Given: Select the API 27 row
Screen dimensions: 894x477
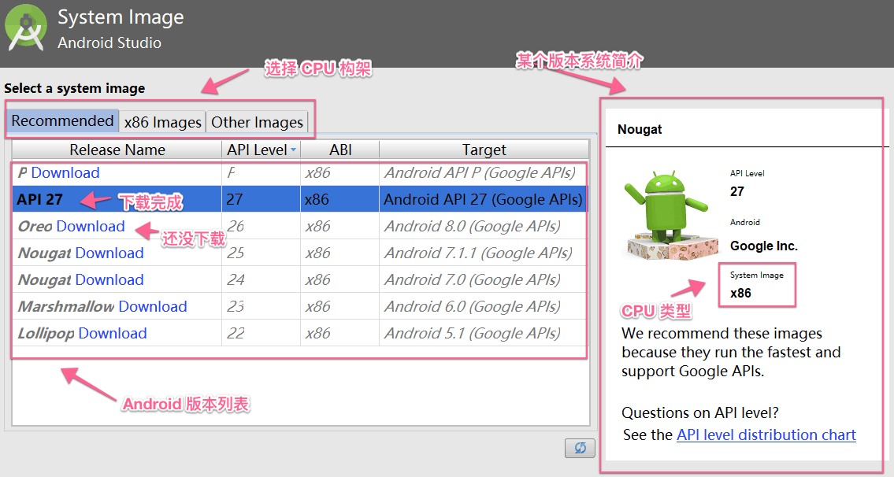Looking at the screenshot, I should (300, 199).
